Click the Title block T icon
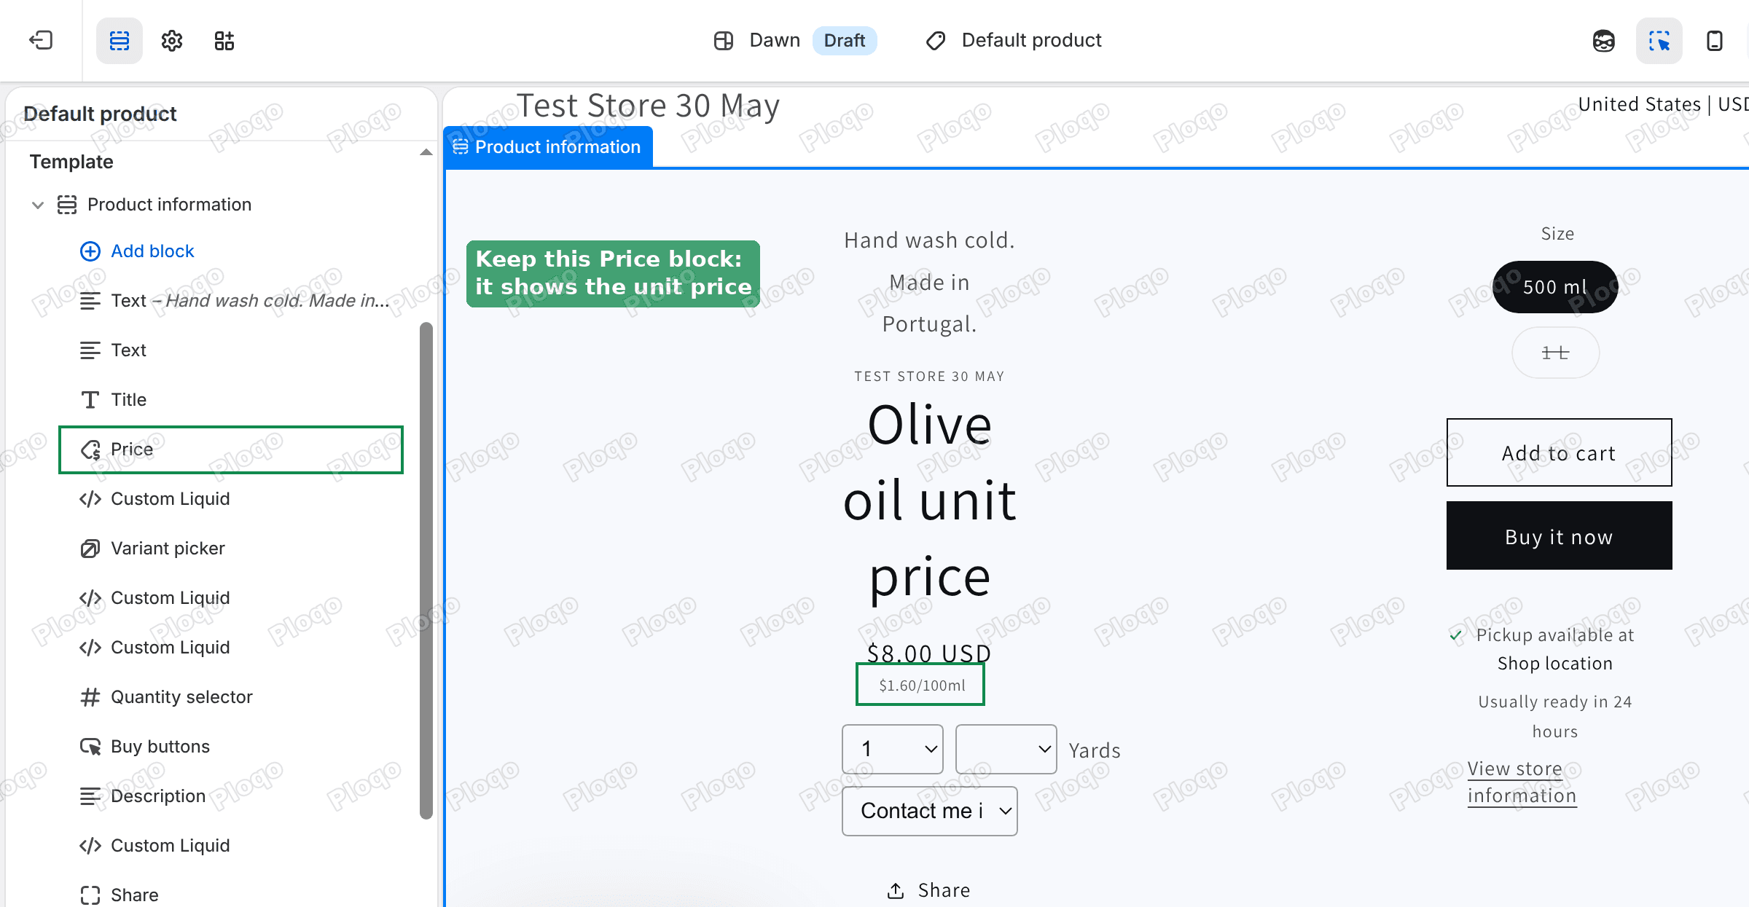 (90, 400)
